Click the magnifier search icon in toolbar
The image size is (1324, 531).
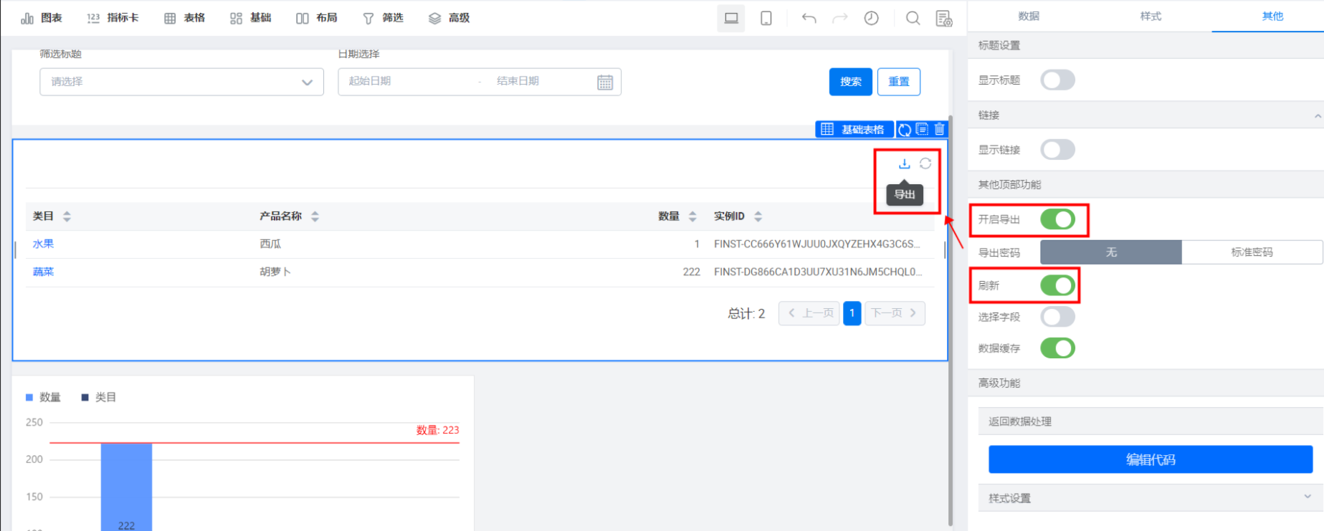click(x=913, y=19)
